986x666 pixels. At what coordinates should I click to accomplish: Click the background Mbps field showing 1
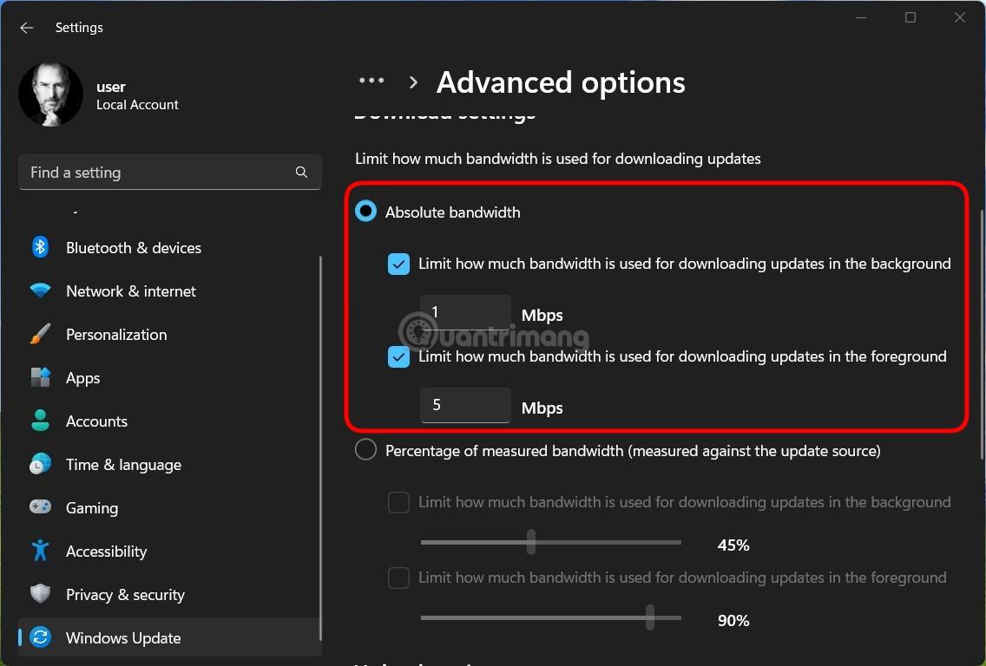tap(465, 312)
